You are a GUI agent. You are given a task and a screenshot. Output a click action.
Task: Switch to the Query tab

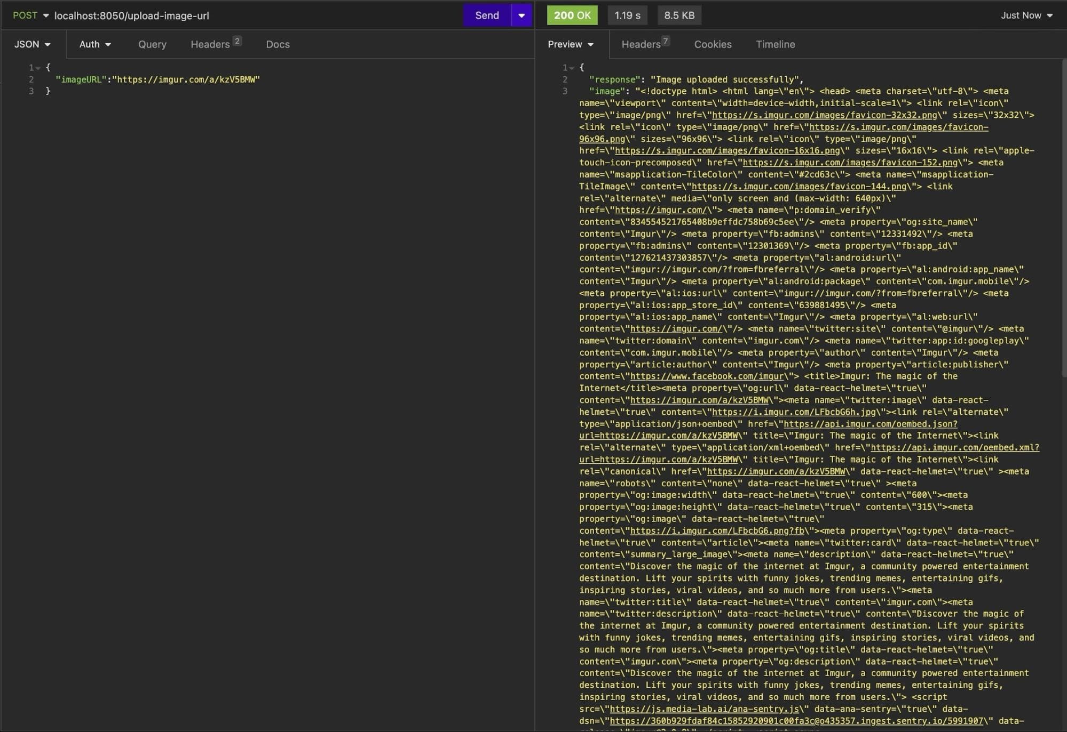(152, 44)
